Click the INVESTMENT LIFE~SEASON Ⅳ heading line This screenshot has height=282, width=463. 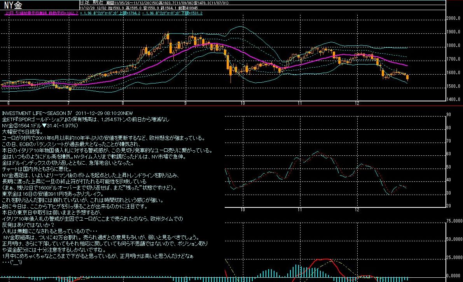tap(67, 113)
